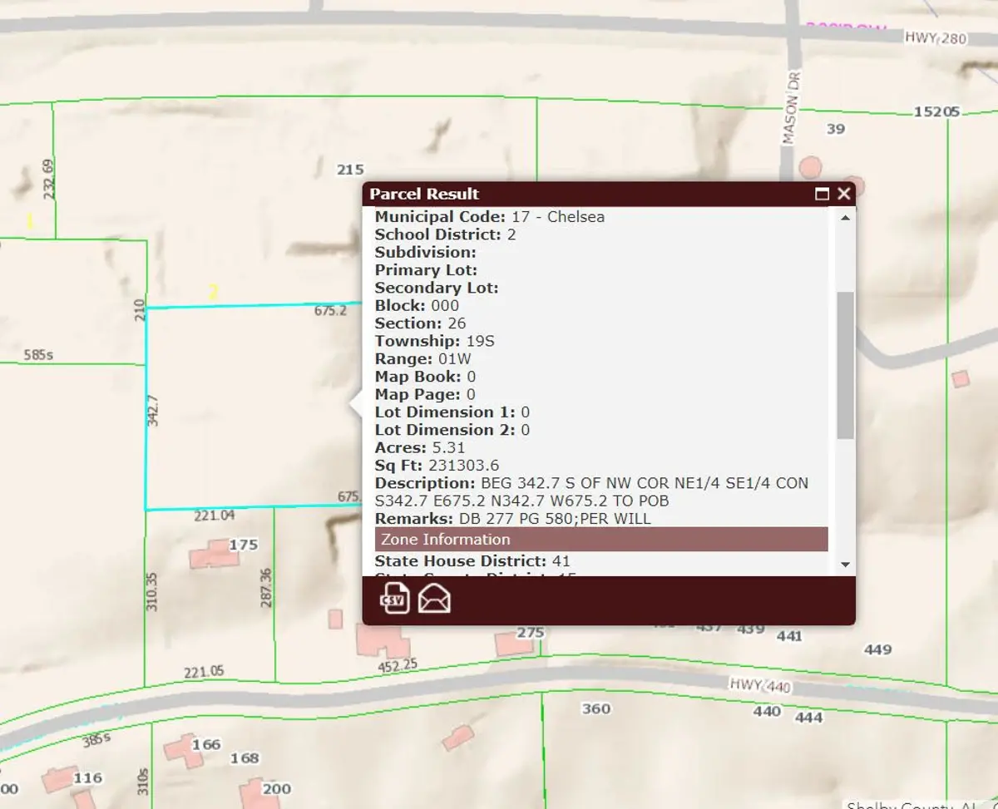The height and width of the screenshot is (809, 998).
Task: Select parcel labeled 215 on map
Action: (x=350, y=170)
